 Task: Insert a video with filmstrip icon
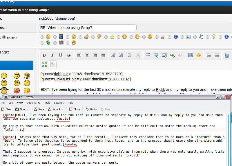[x=191, y=55]
